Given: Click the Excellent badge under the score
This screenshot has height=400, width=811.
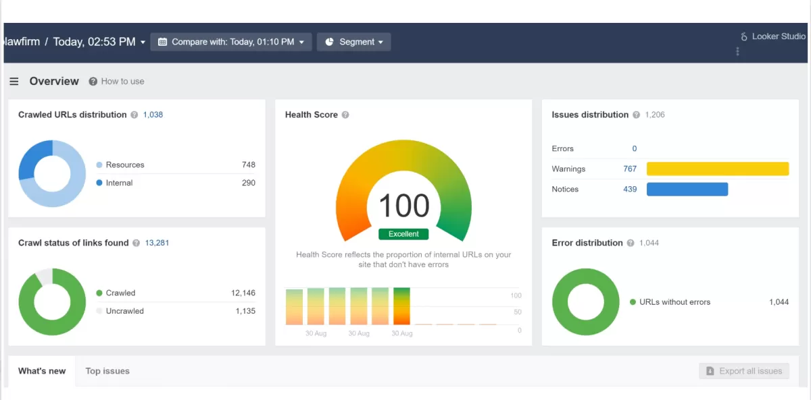Looking at the screenshot, I should point(403,234).
